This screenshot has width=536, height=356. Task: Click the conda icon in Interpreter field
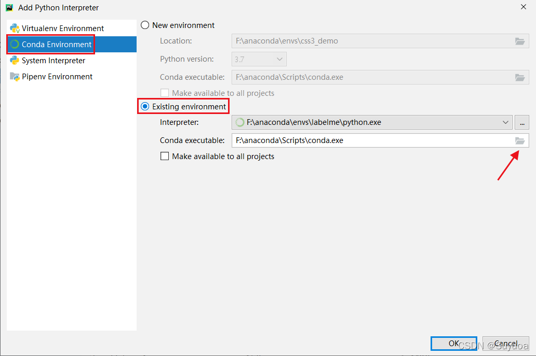point(240,123)
